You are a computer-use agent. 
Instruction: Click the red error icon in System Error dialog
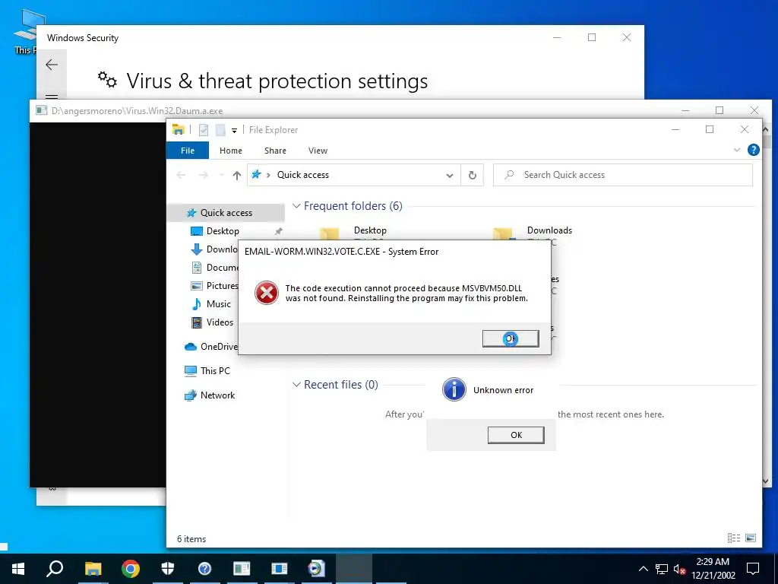tap(267, 293)
